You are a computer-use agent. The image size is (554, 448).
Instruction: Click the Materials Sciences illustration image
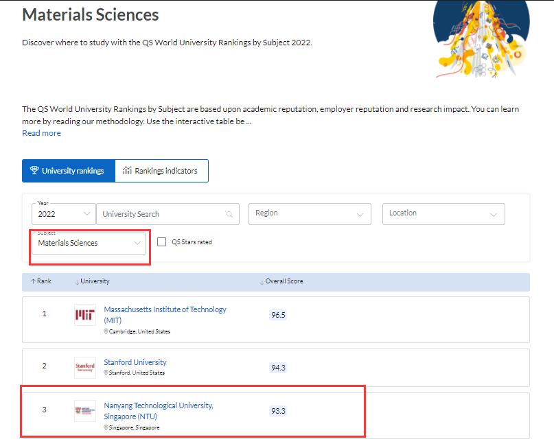pos(482,39)
